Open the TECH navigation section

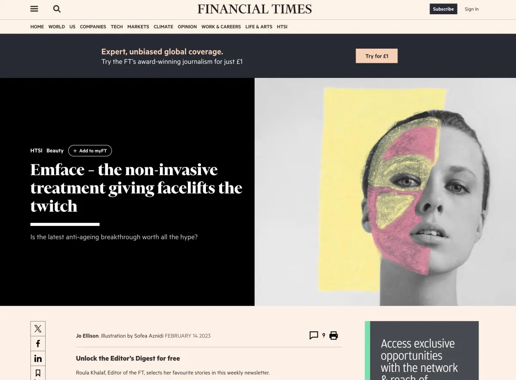[x=117, y=27]
